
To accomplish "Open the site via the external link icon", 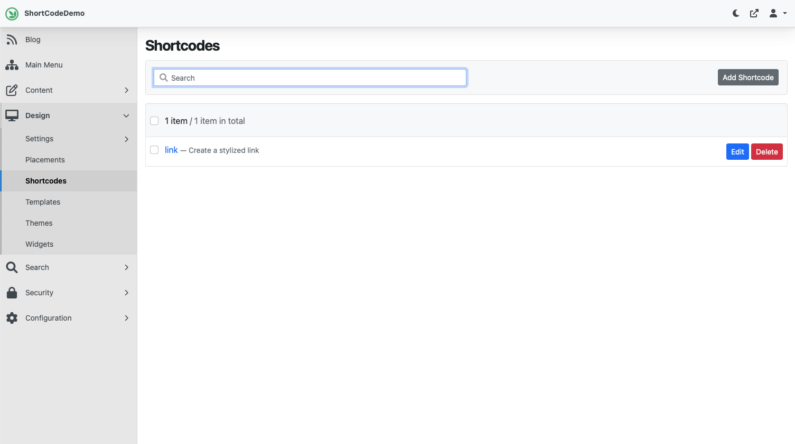I will tap(754, 13).
